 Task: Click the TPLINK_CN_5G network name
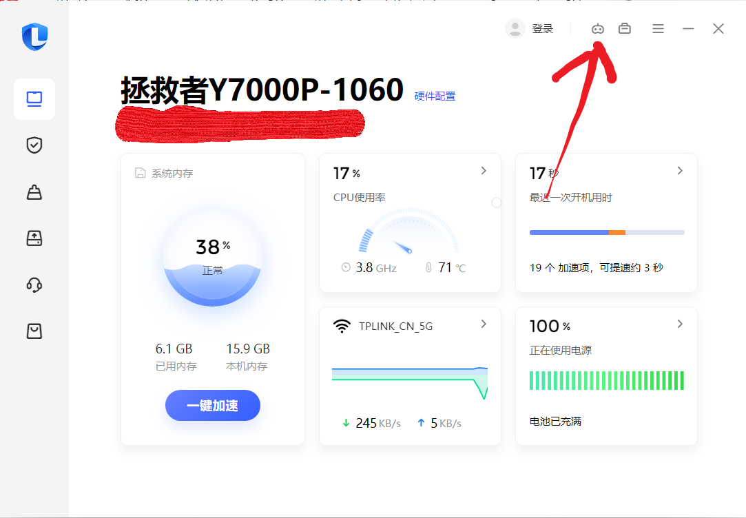pyautogui.click(x=396, y=327)
